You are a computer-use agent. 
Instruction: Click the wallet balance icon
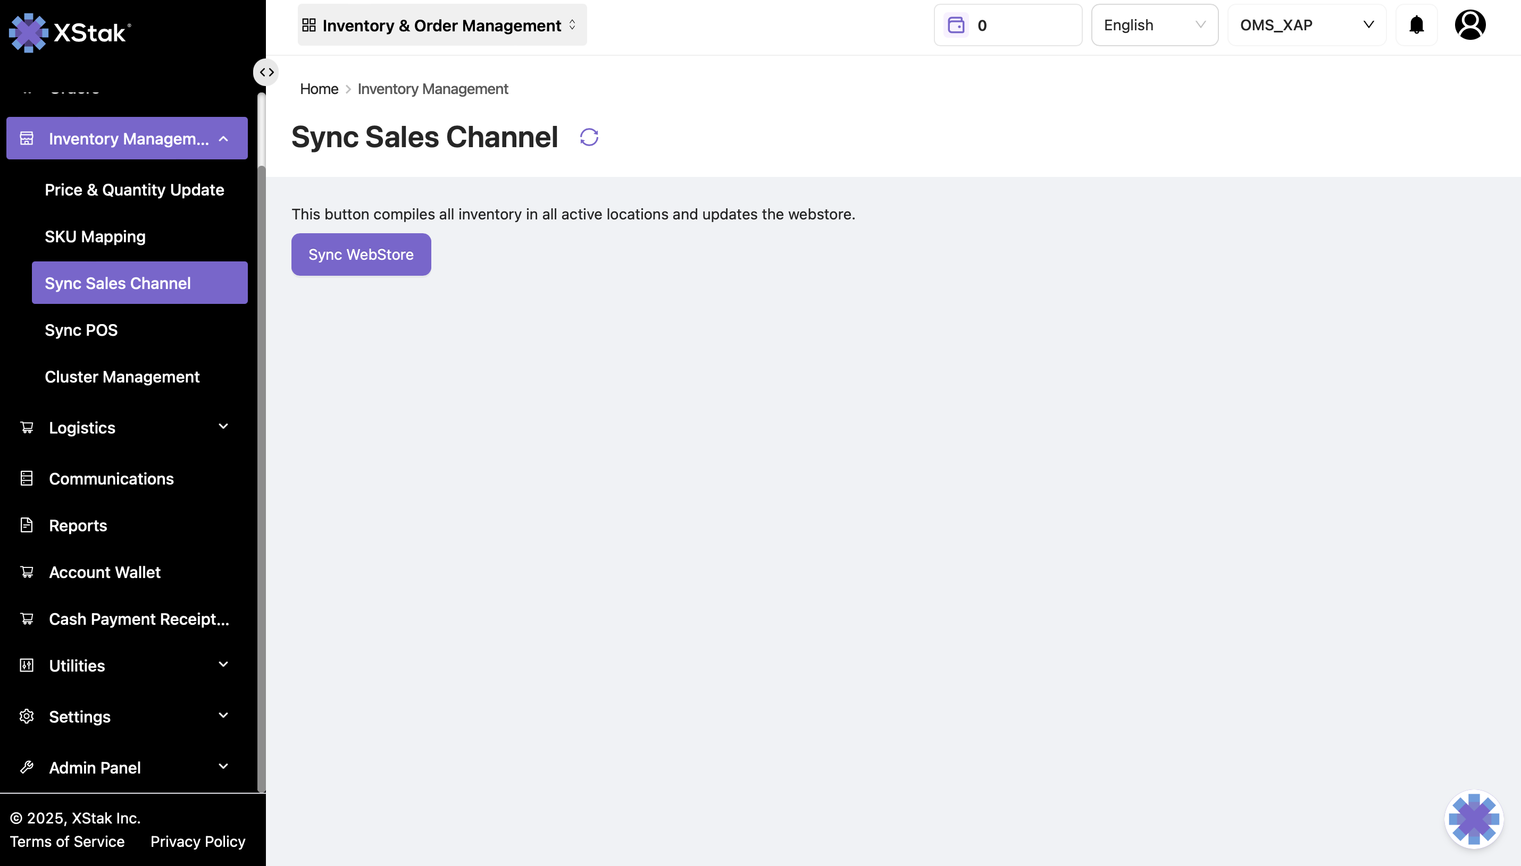(x=956, y=25)
